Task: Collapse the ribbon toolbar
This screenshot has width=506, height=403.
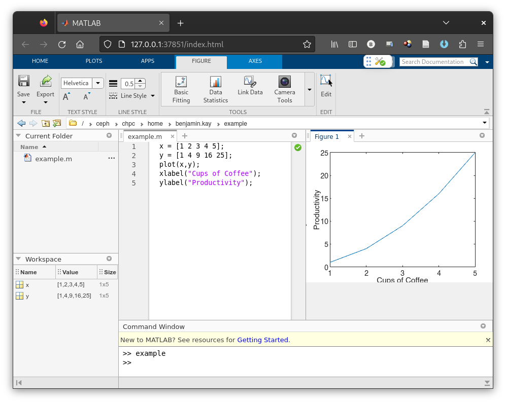Action: [x=487, y=112]
